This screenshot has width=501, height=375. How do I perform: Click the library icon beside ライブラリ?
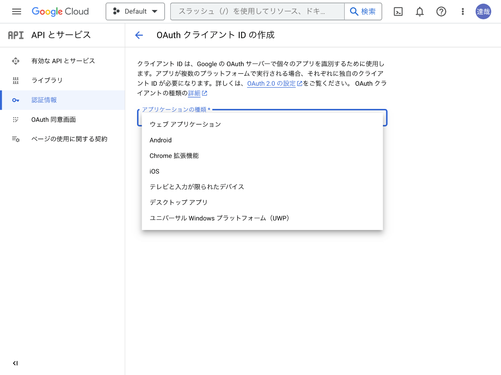pyautogui.click(x=16, y=80)
